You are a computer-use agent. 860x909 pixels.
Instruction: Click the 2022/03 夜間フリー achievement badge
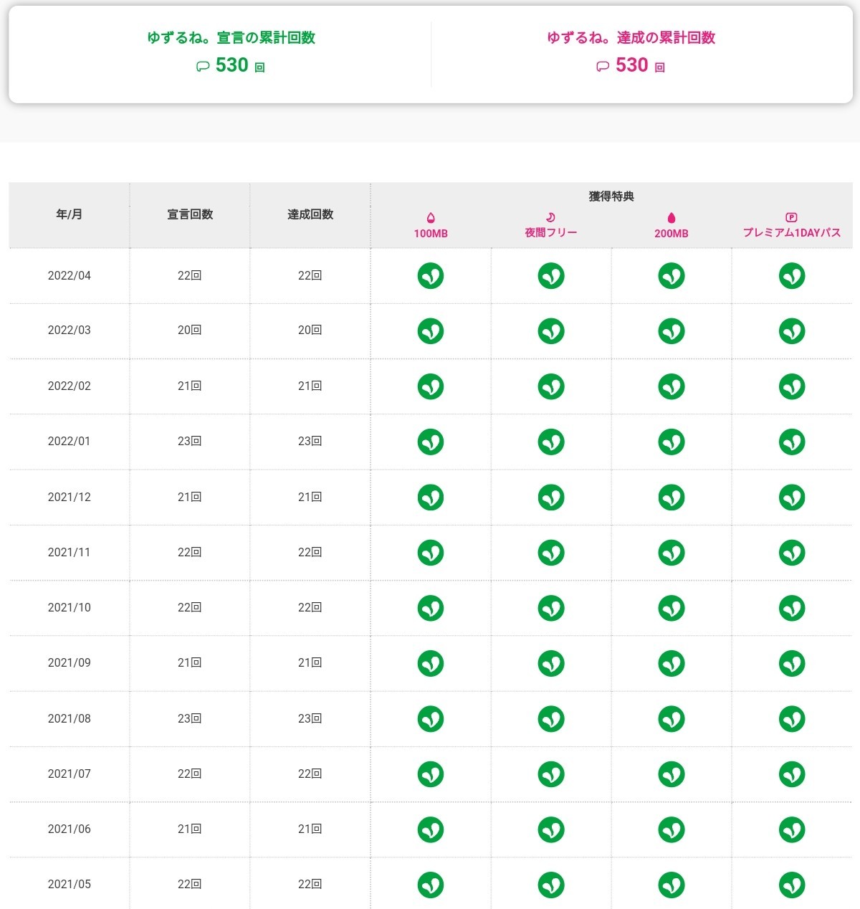[551, 331]
